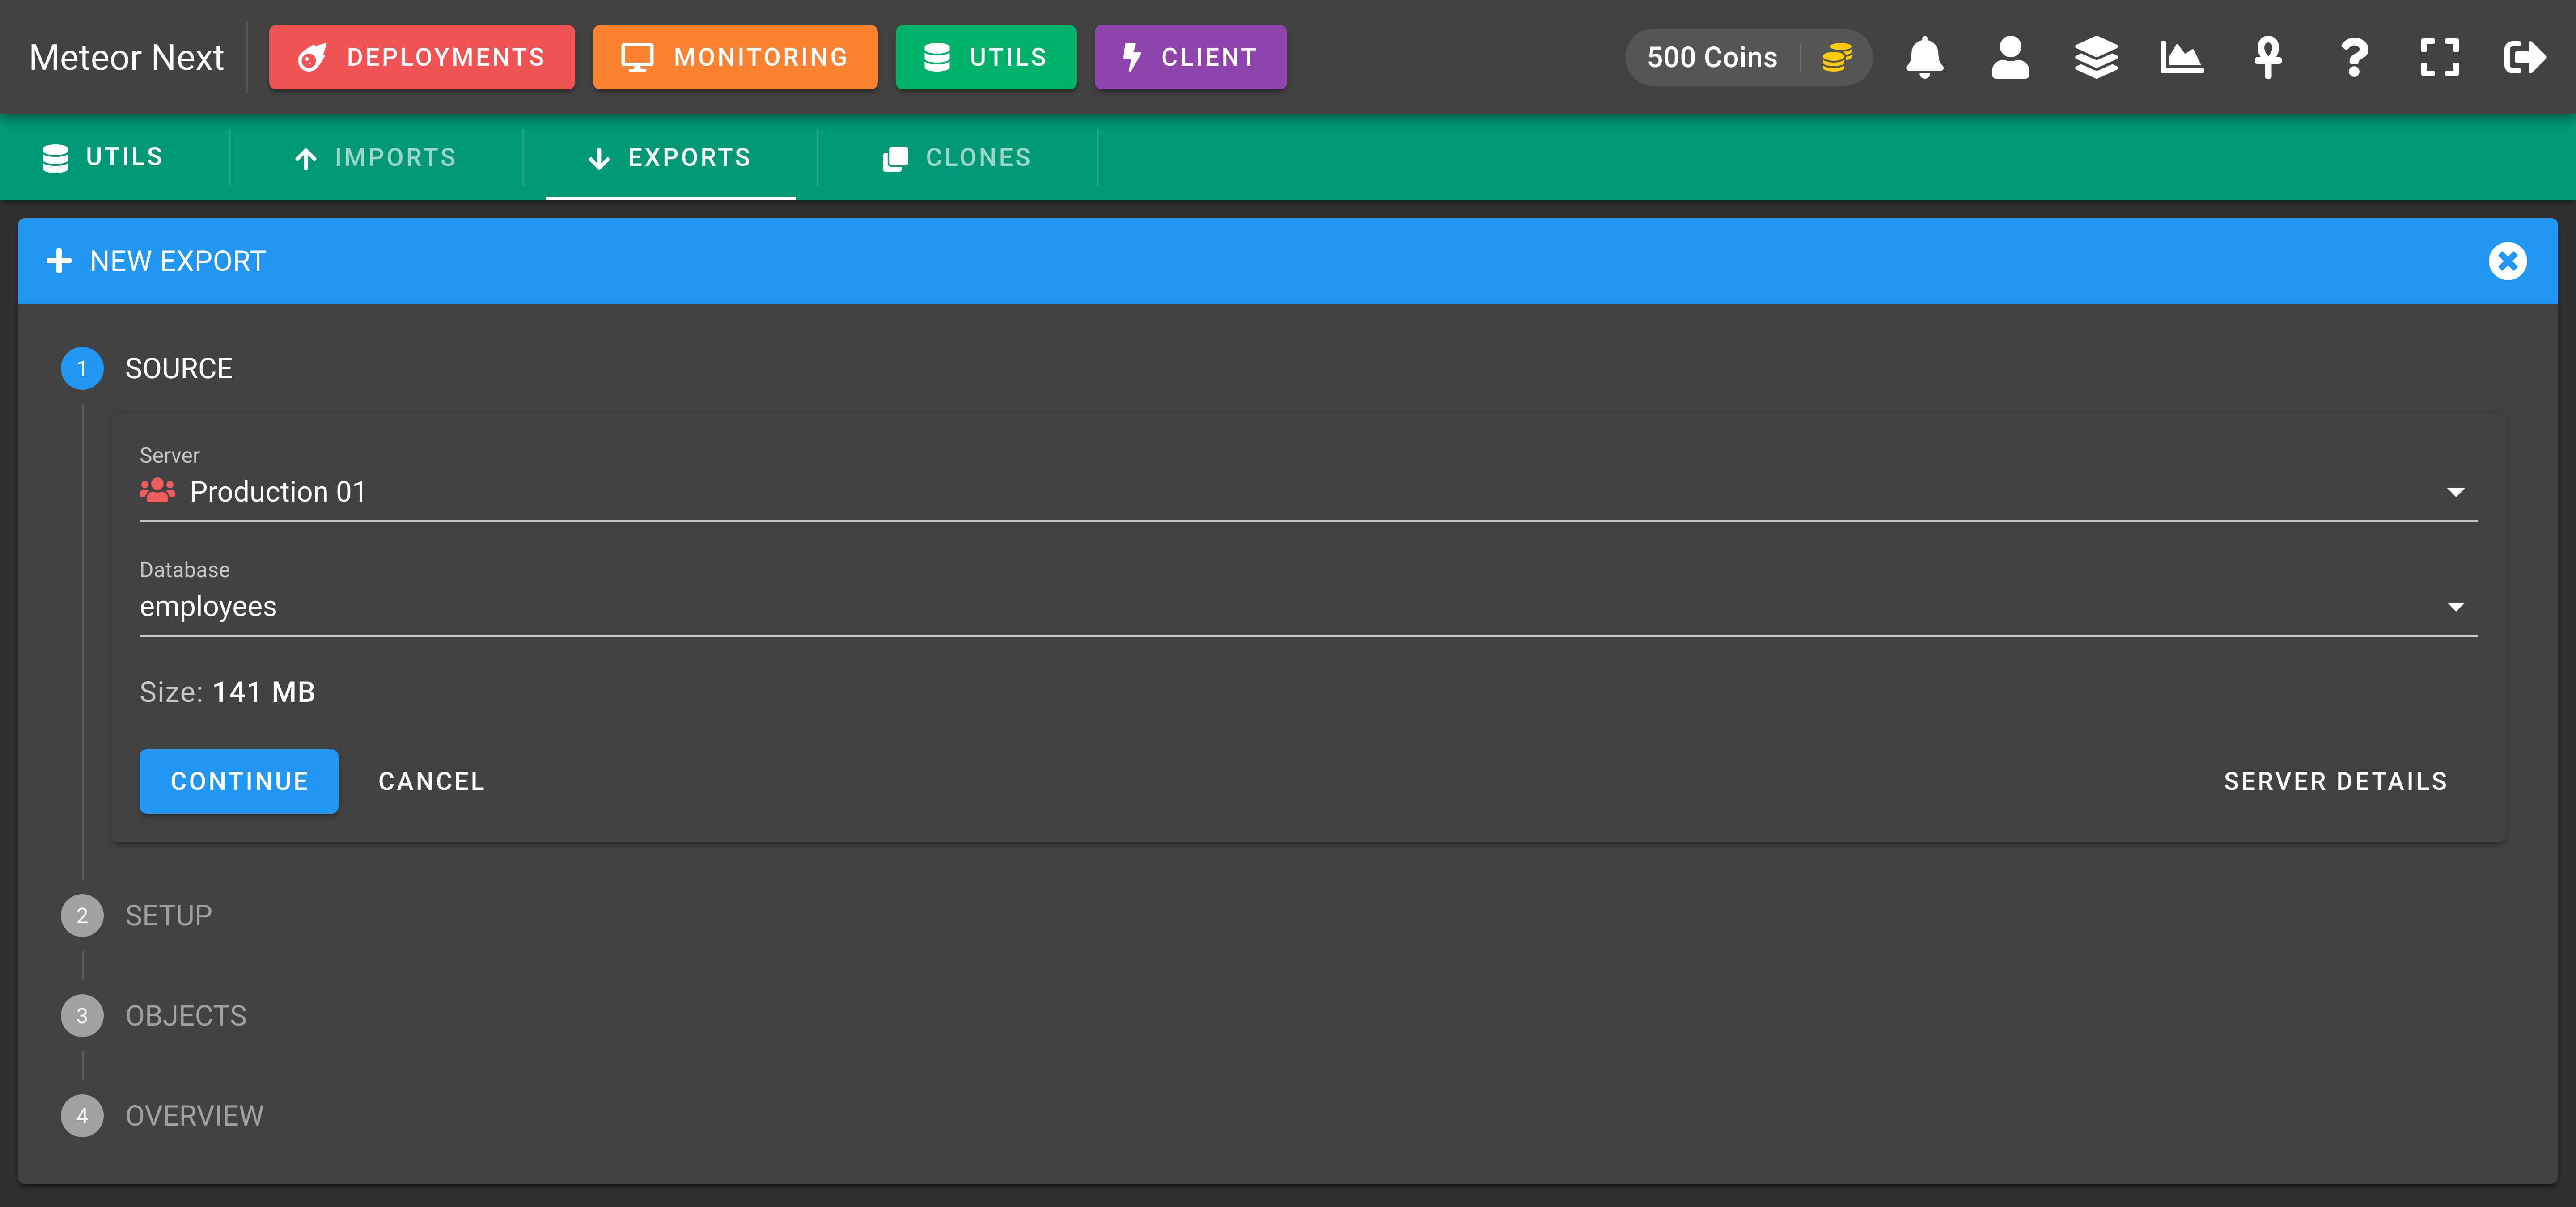Click the Size 141 MB text

227,692
